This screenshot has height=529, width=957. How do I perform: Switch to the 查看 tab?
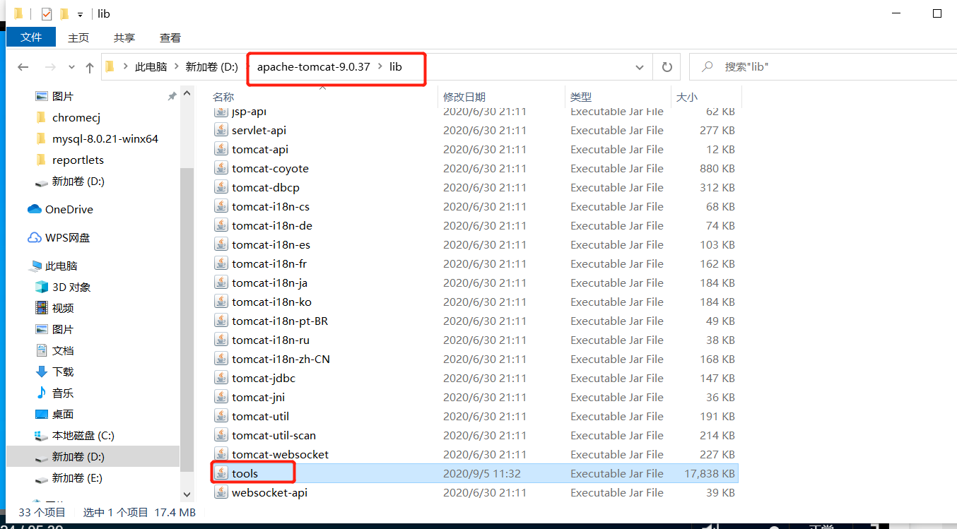[170, 37]
